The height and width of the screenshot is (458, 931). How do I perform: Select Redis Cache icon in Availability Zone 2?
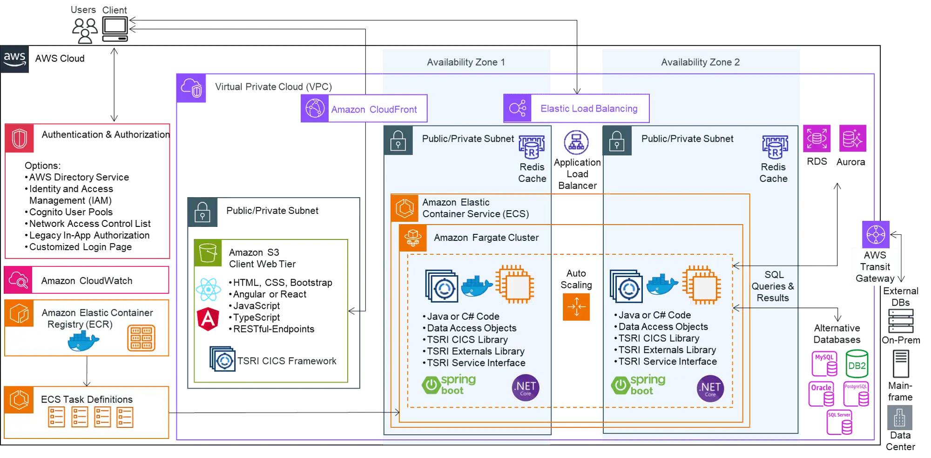[775, 147]
